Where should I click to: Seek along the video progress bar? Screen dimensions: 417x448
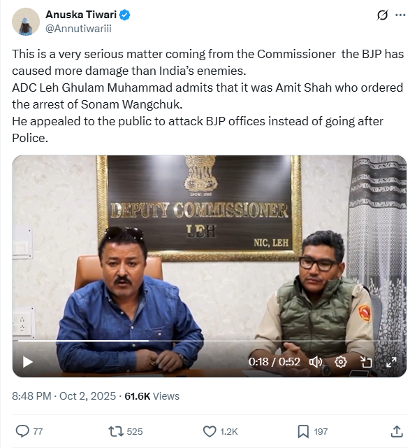(x=210, y=341)
